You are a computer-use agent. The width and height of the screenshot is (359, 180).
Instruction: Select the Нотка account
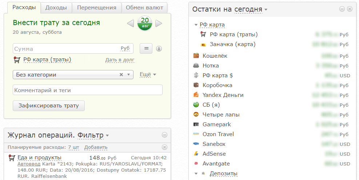click(x=211, y=66)
